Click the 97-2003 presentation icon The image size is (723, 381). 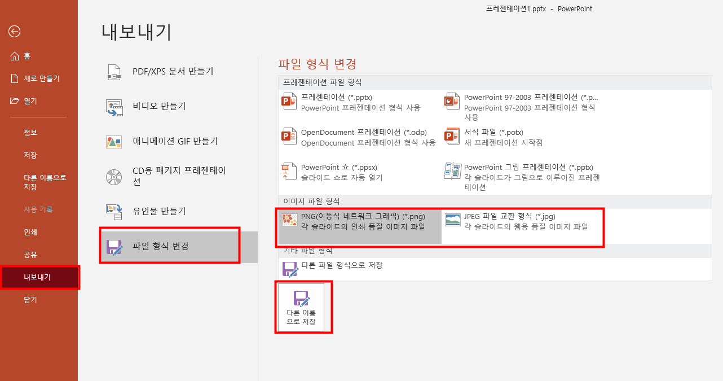[x=452, y=102]
